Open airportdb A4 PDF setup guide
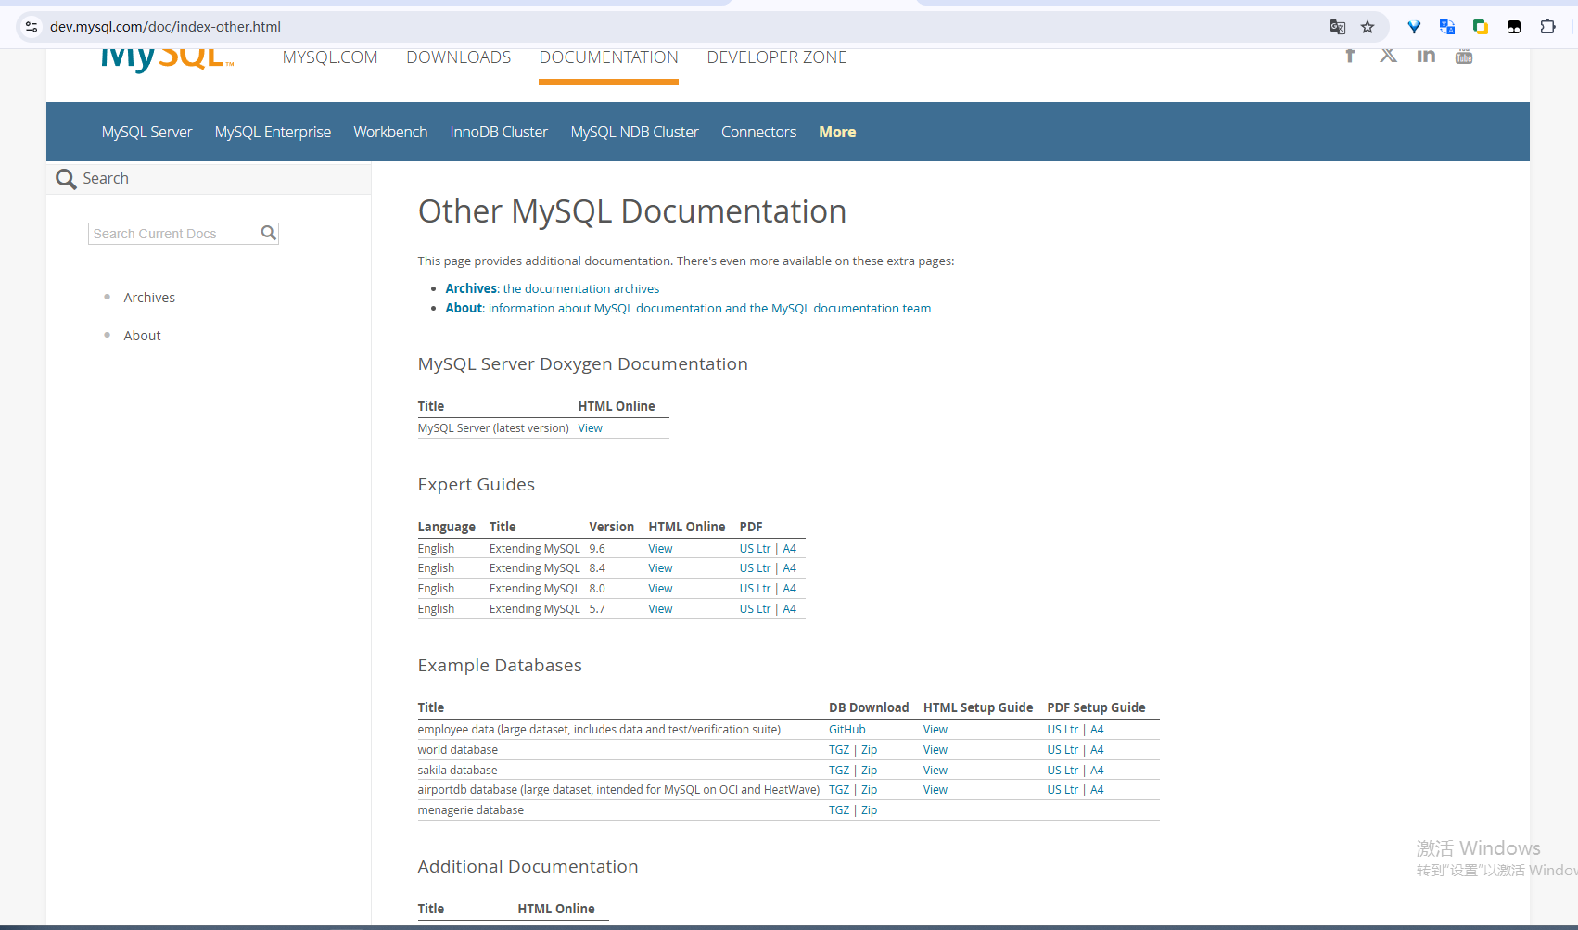Viewport: 1578px width, 930px height. 1097,790
